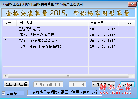The image size is (138, 99).
Task: Open project with 打开已有的工程 button
Action: (x=48, y=84)
